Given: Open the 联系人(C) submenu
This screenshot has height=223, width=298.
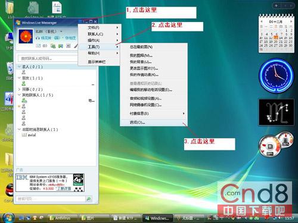Looking at the screenshot, I should click(100, 34).
